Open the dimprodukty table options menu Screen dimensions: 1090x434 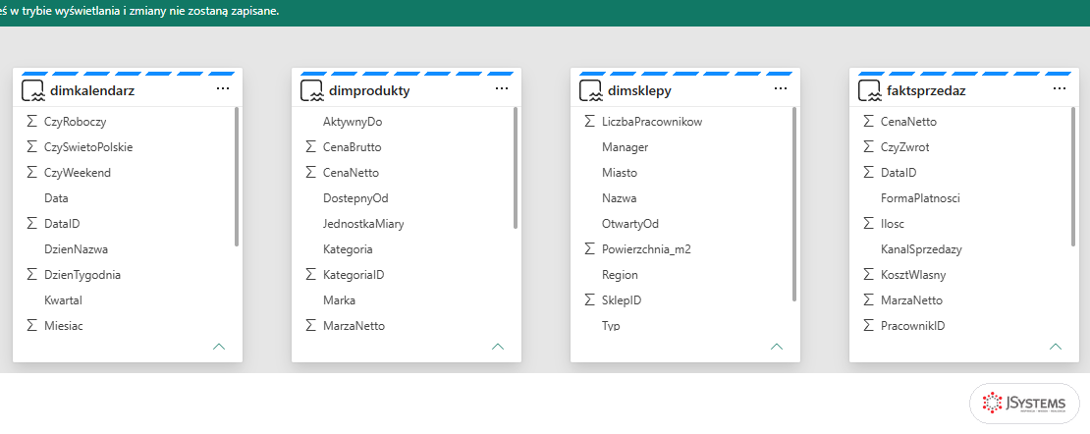[501, 89]
